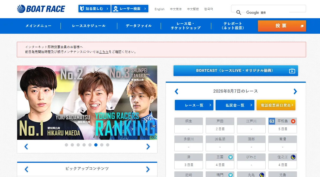320x177 pixels.
Task: Switch language to 中文简体
Action: click(176, 9)
